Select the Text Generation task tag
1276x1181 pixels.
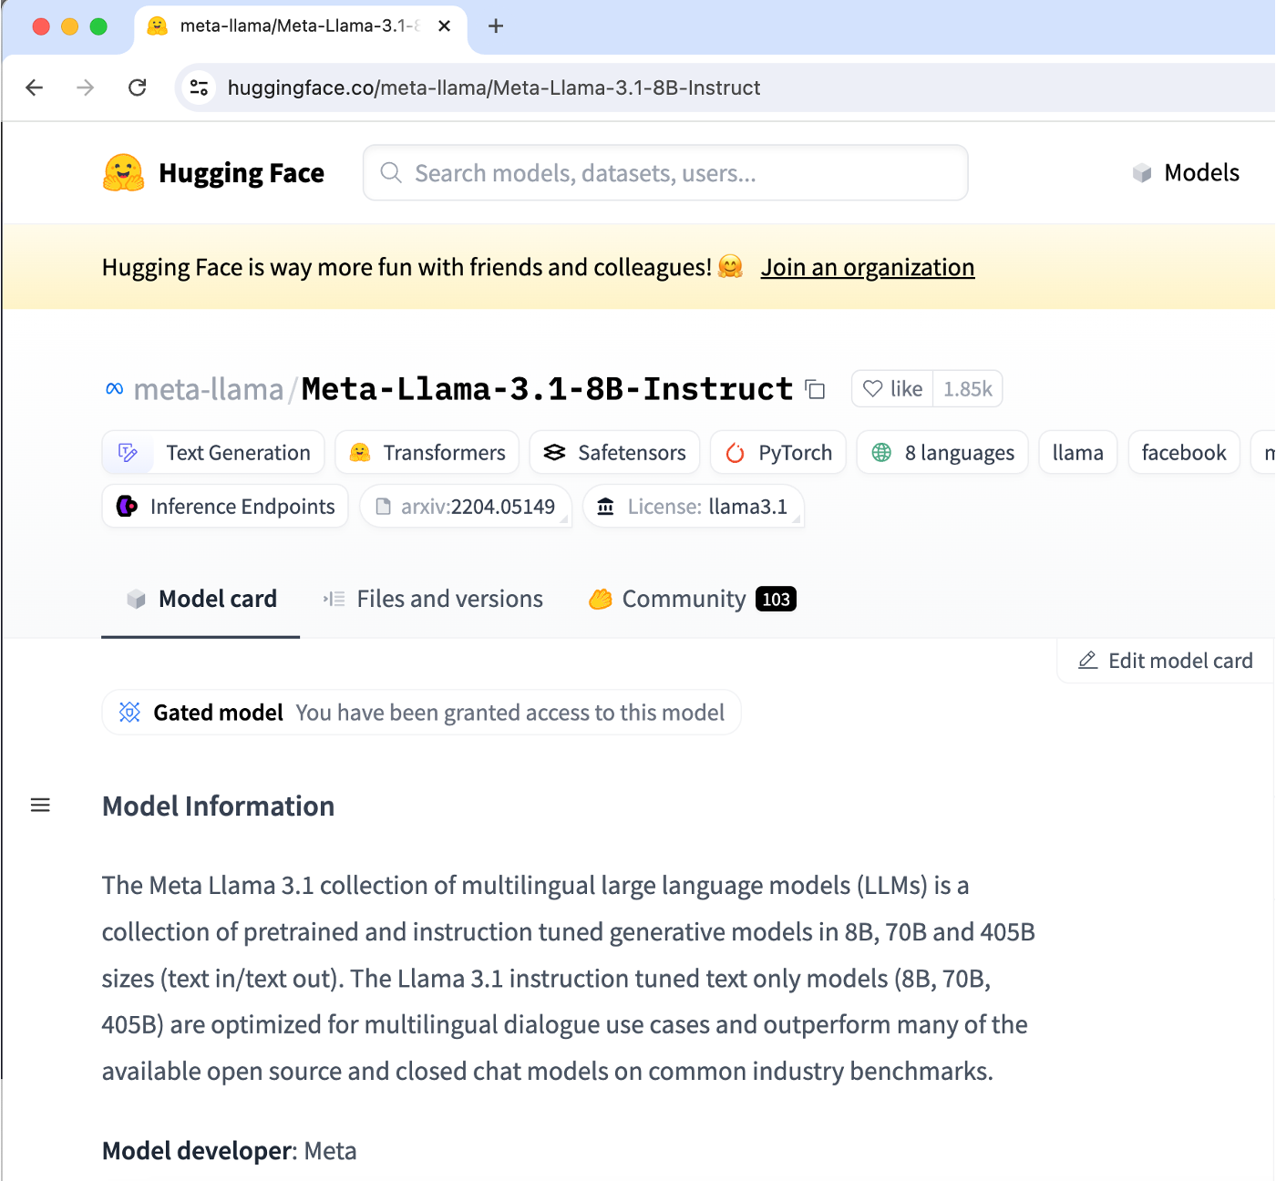213,453
